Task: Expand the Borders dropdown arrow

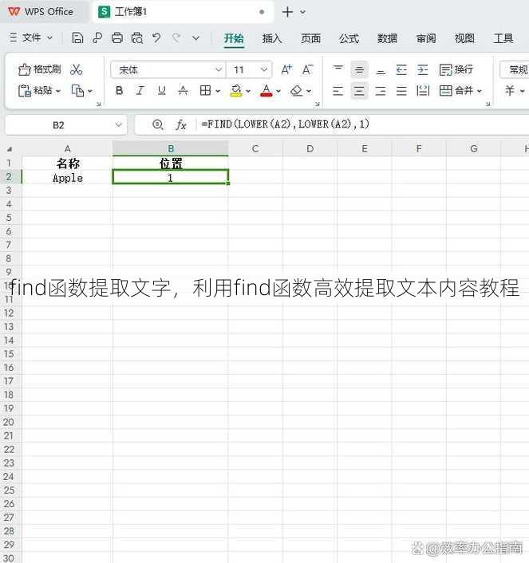Action: (218, 91)
